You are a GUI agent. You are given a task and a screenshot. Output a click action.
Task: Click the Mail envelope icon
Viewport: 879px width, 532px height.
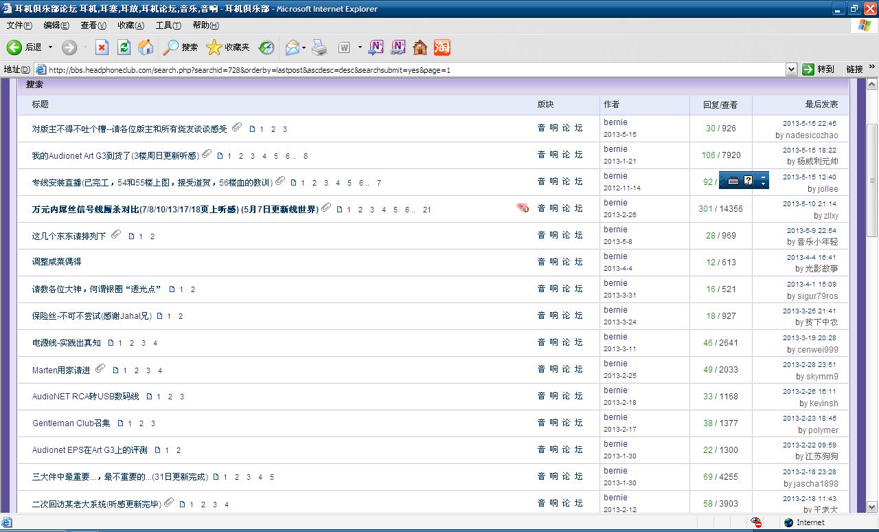tap(293, 47)
